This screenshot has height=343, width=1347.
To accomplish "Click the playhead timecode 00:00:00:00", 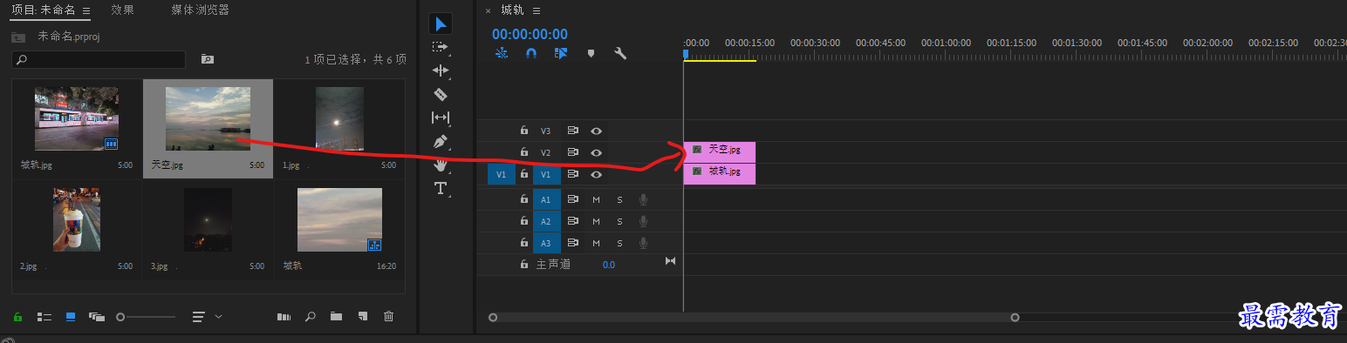I will coord(530,34).
